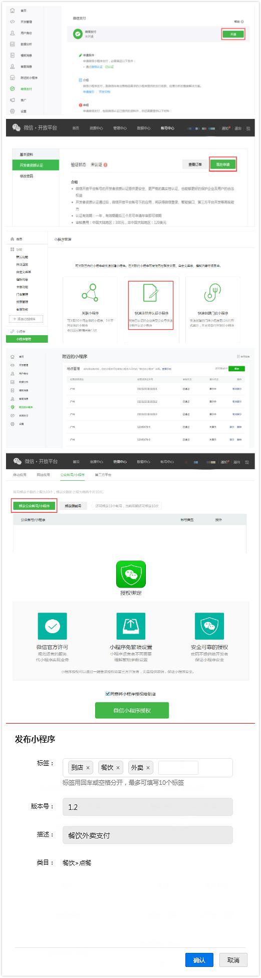Remove the 外卖 tag with its x

pos(148,768)
